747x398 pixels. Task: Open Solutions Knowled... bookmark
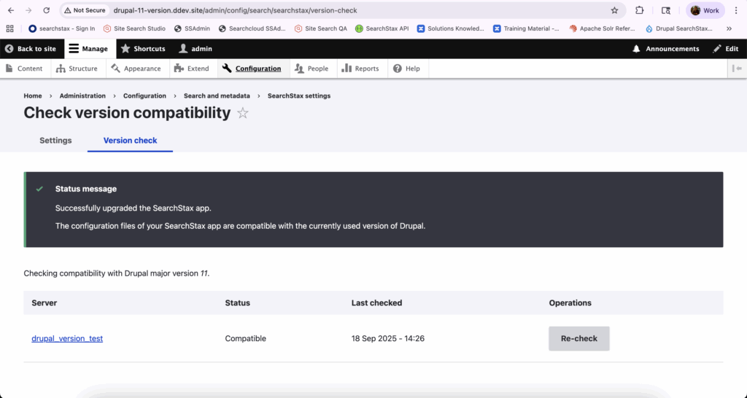(450, 28)
